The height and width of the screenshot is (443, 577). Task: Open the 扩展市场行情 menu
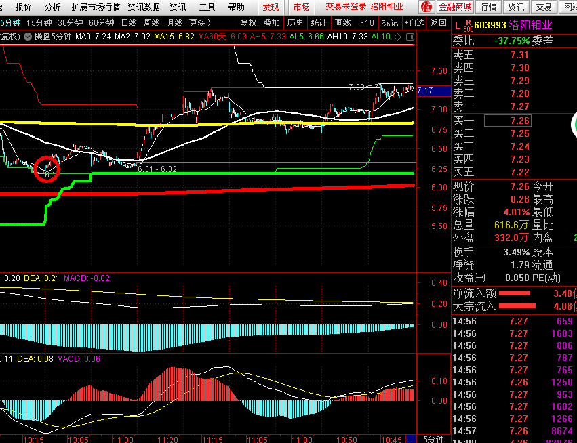[x=96, y=7]
